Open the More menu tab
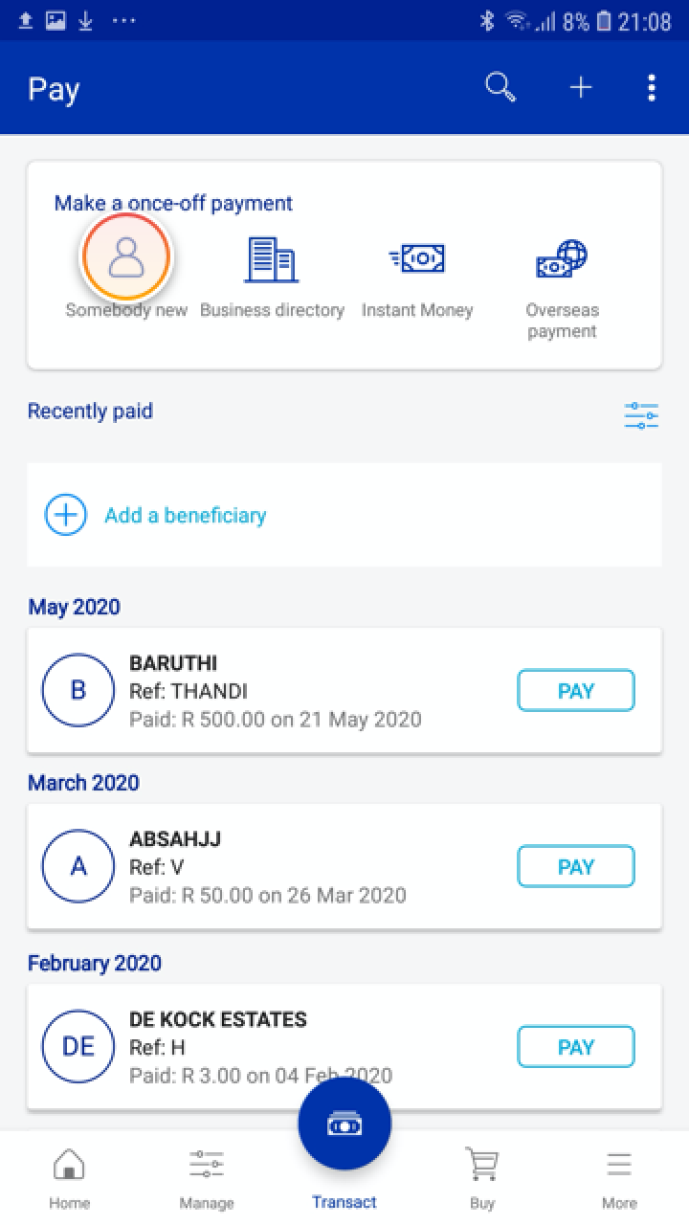 (x=619, y=1177)
